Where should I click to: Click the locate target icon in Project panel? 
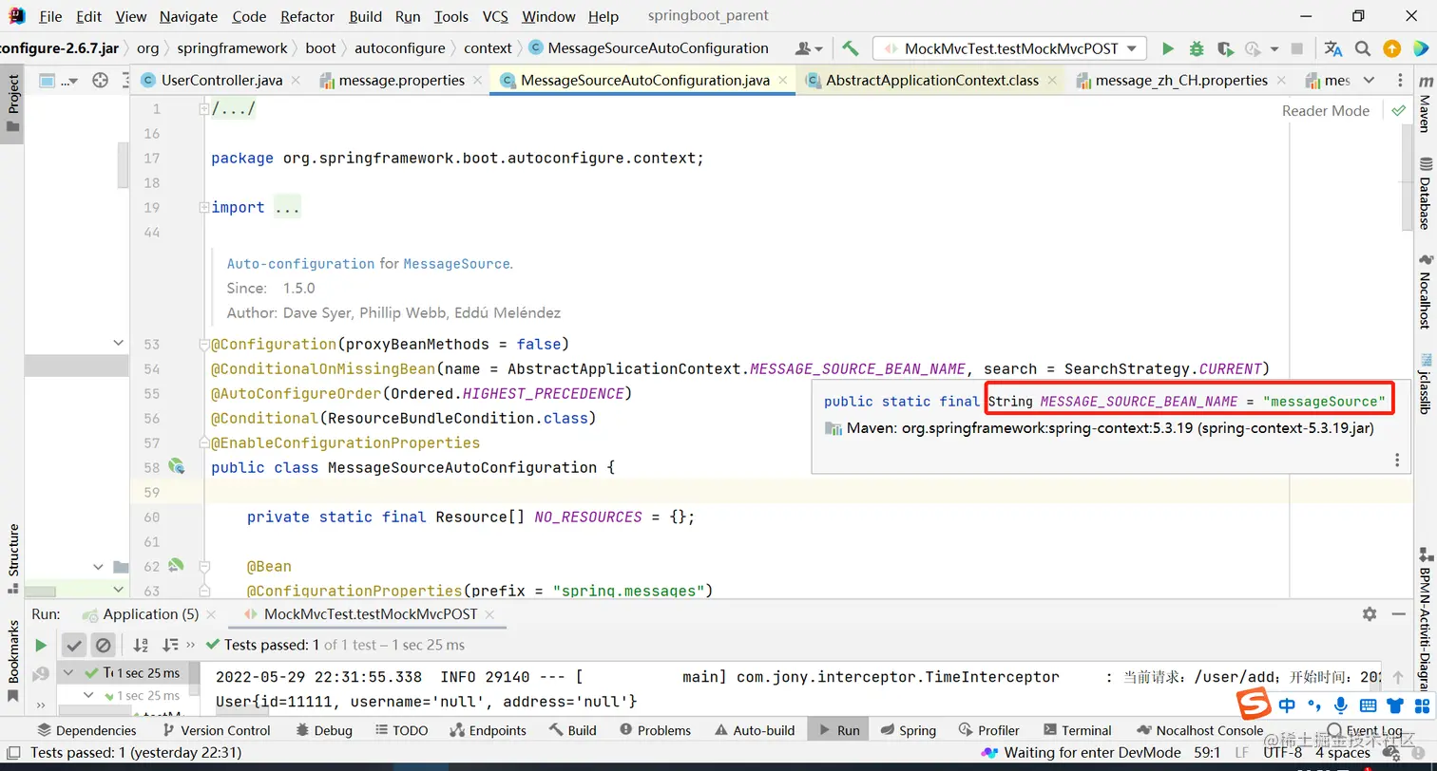100,81
